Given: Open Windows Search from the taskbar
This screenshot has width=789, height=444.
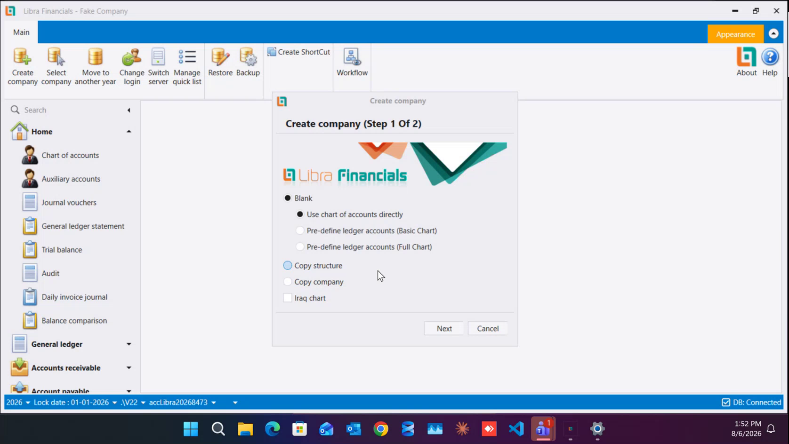Looking at the screenshot, I should (218, 428).
